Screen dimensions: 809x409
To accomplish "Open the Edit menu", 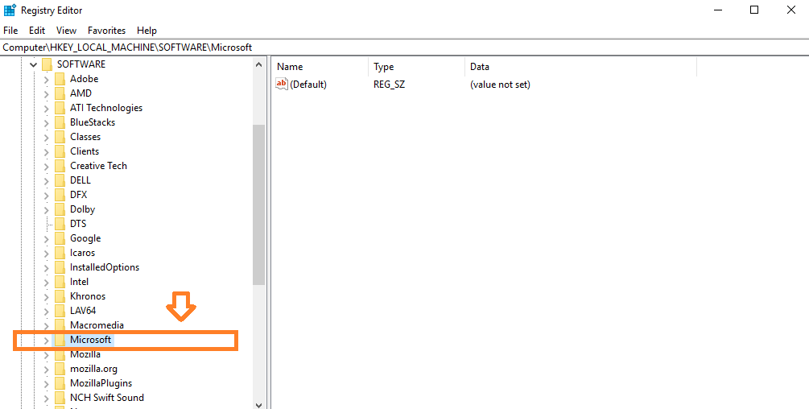I will pos(37,31).
